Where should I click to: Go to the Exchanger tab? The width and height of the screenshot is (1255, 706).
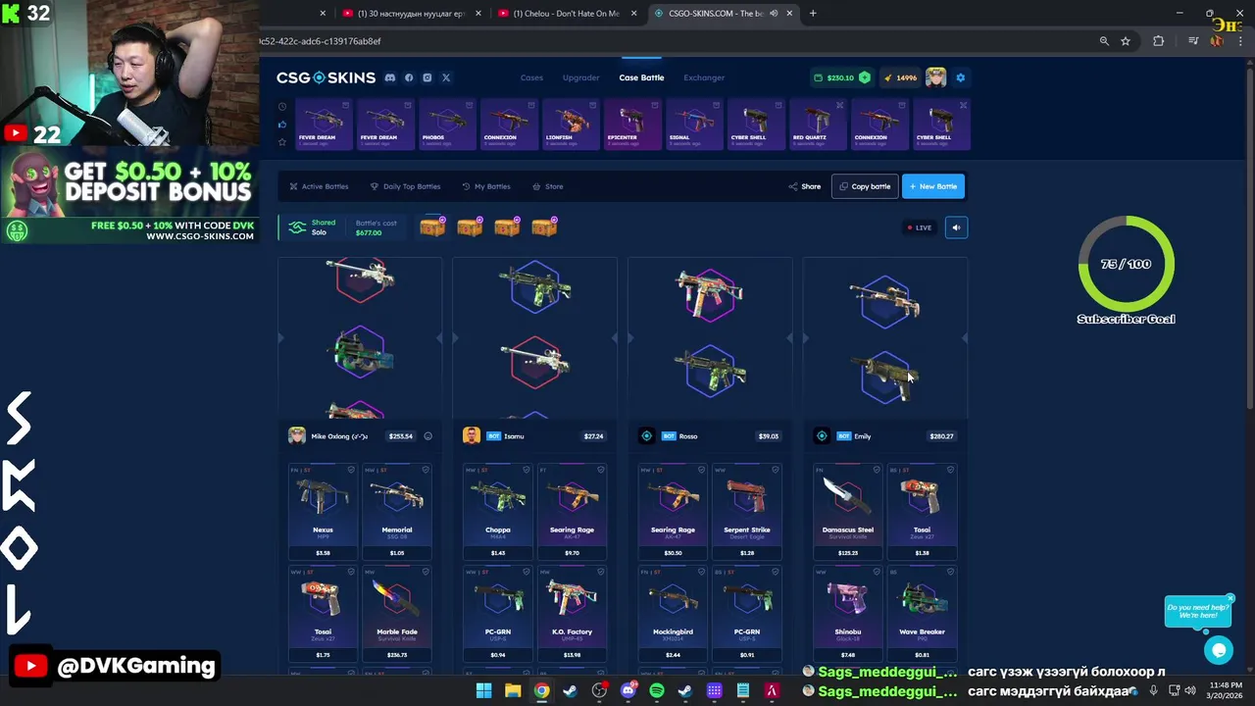tap(704, 77)
